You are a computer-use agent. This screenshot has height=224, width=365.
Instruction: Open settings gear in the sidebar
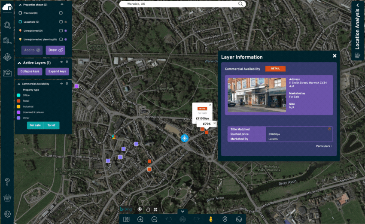click(7, 214)
